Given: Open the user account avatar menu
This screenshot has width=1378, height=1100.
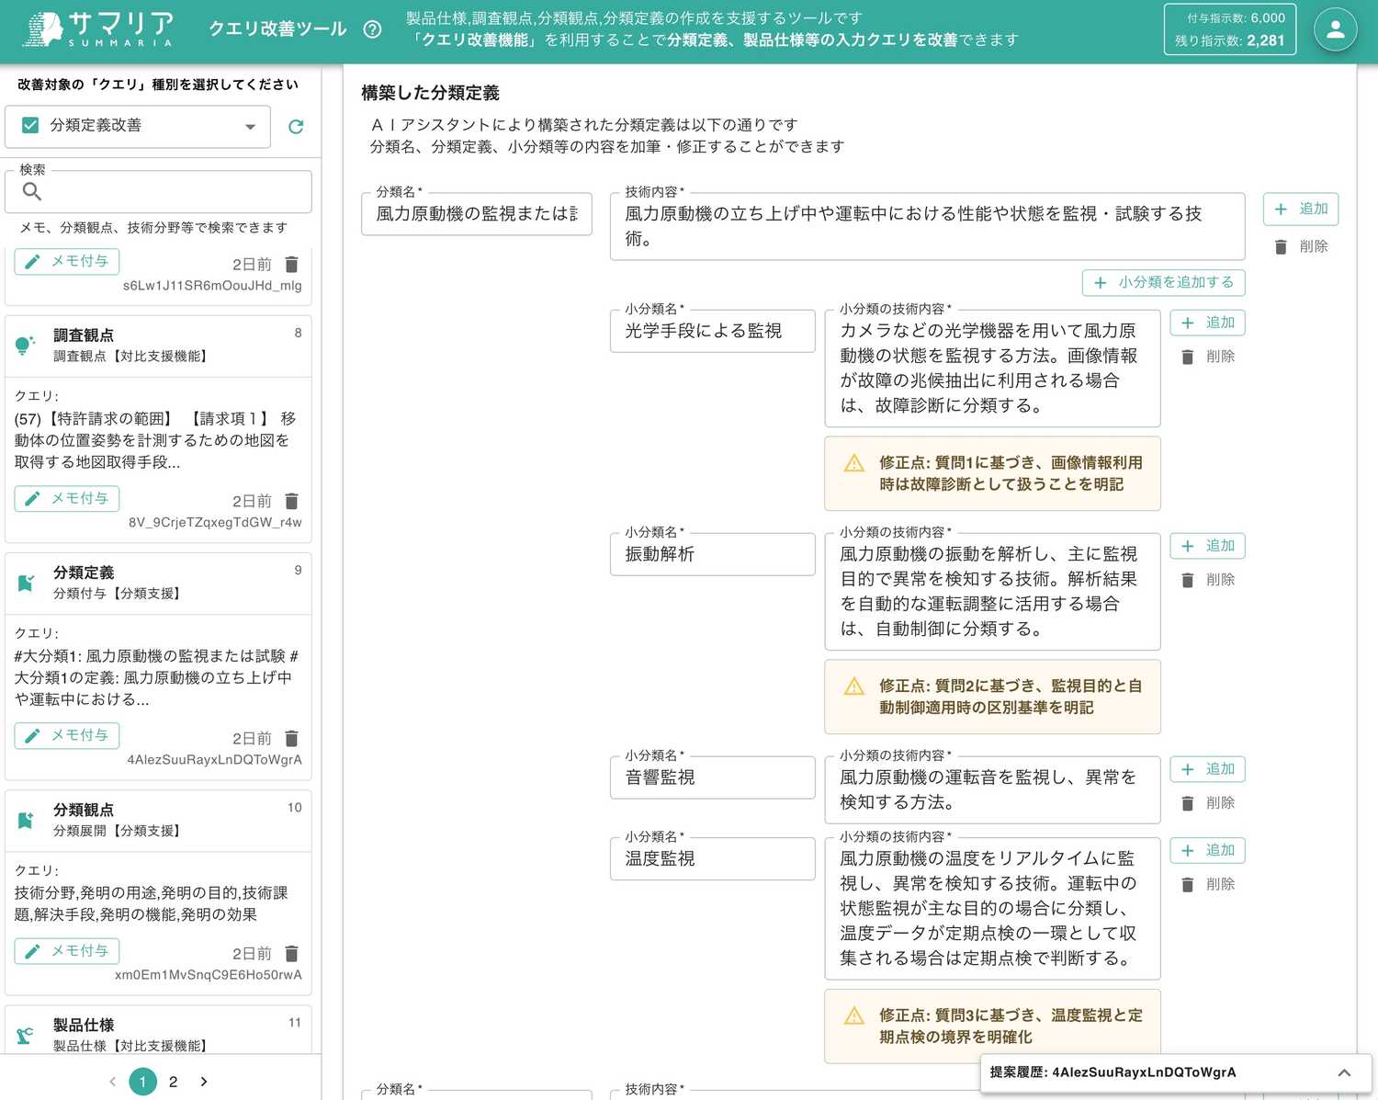Looking at the screenshot, I should click(x=1336, y=29).
